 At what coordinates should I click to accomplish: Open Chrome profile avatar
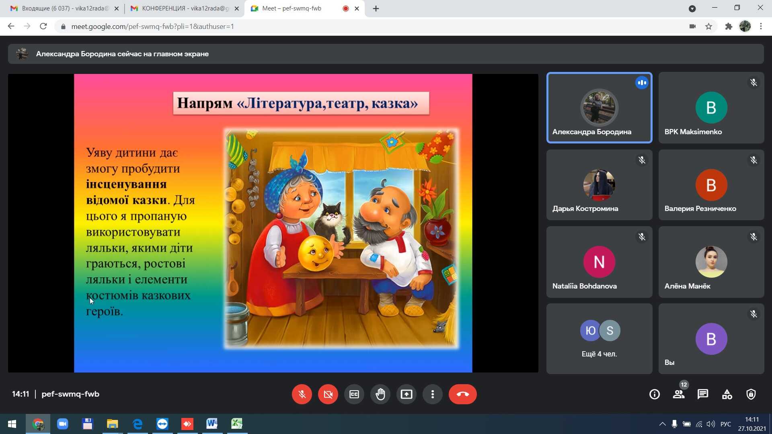pyautogui.click(x=745, y=27)
